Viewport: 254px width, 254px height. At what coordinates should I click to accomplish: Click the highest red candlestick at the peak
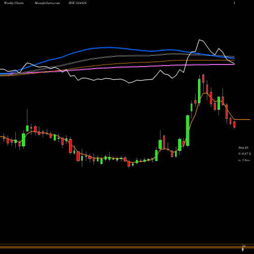point(203,78)
